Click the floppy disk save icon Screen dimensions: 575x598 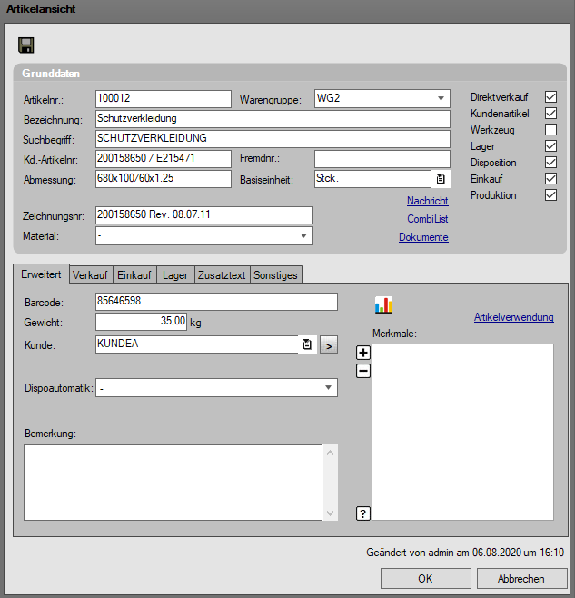[26, 45]
